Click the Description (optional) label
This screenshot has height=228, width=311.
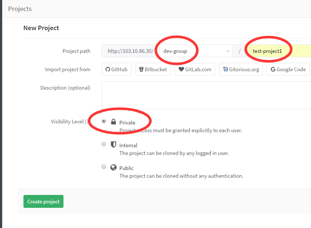pos(65,88)
